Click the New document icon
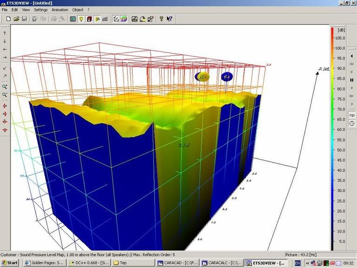Screen dimensions: 357x268 [x=8, y=19]
